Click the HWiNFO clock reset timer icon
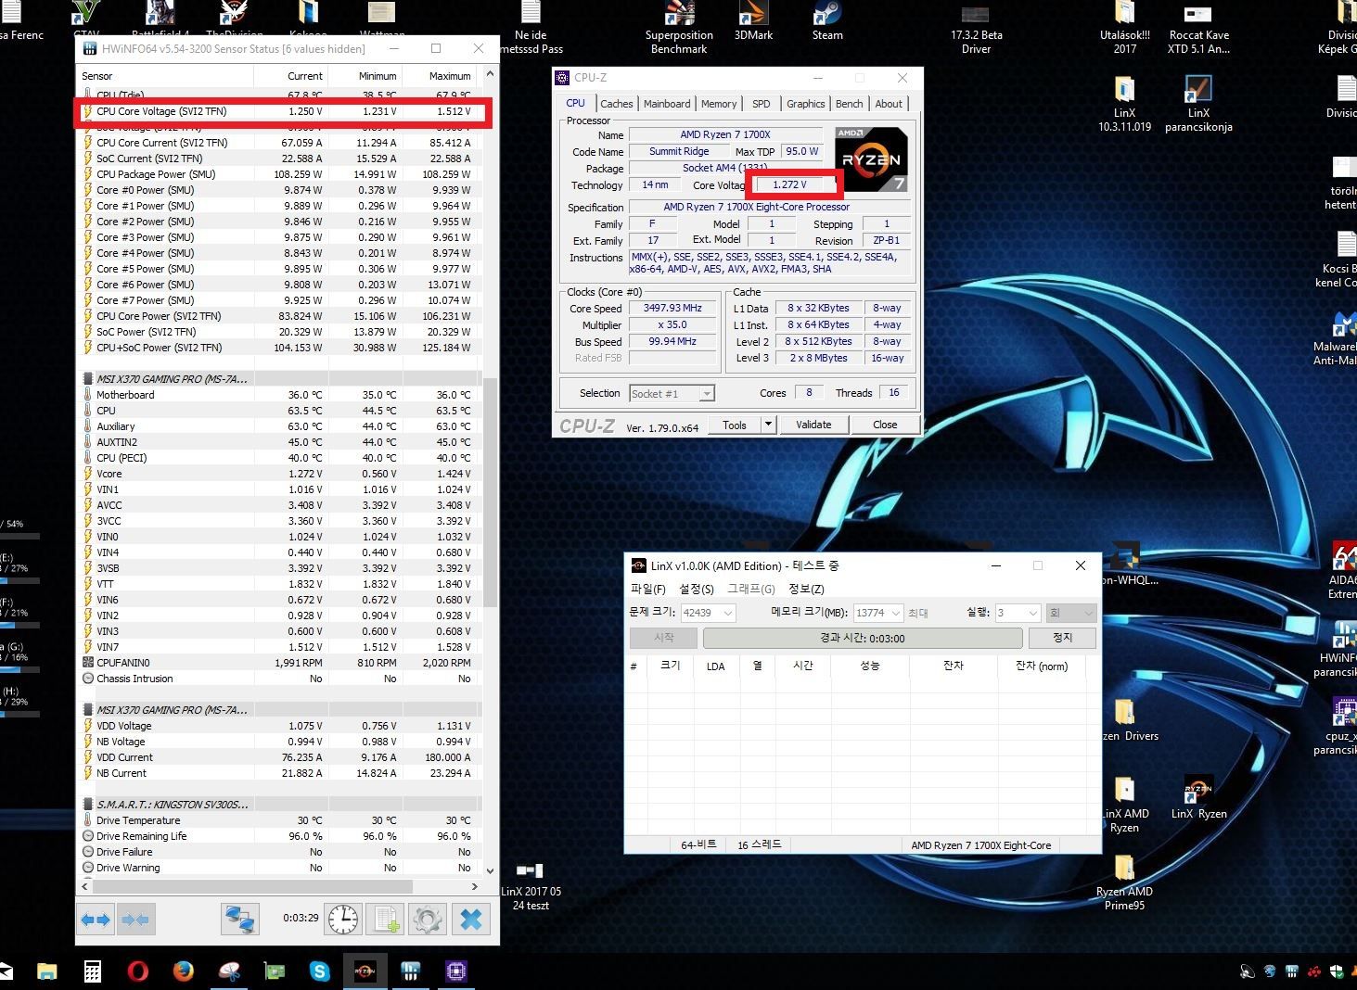 click(x=342, y=920)
